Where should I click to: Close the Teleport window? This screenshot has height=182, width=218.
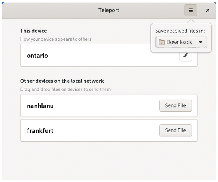207,10
